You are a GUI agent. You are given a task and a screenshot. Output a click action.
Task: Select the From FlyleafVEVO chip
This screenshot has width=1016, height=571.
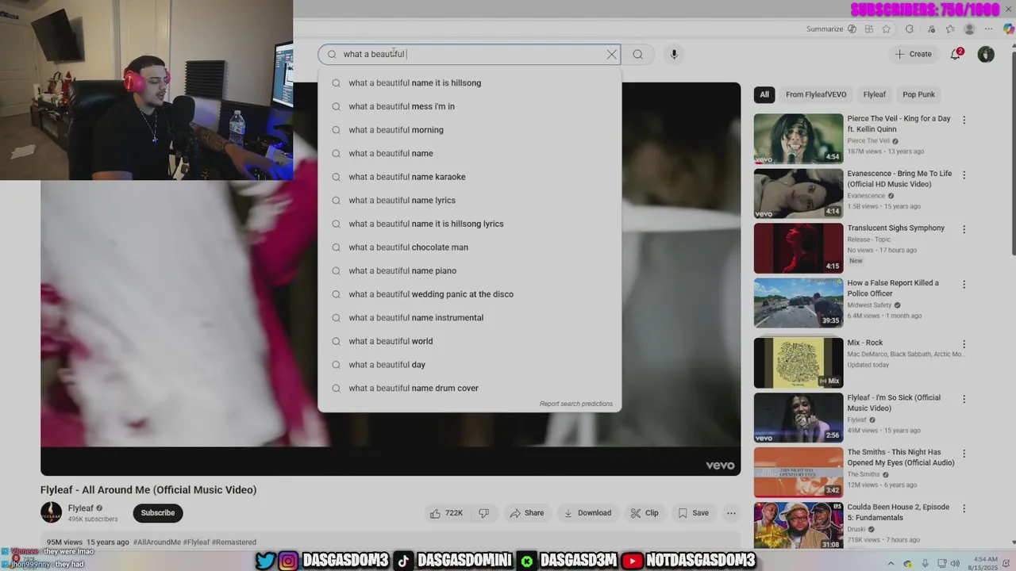(816, 94)
